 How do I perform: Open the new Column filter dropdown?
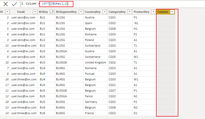172,12
